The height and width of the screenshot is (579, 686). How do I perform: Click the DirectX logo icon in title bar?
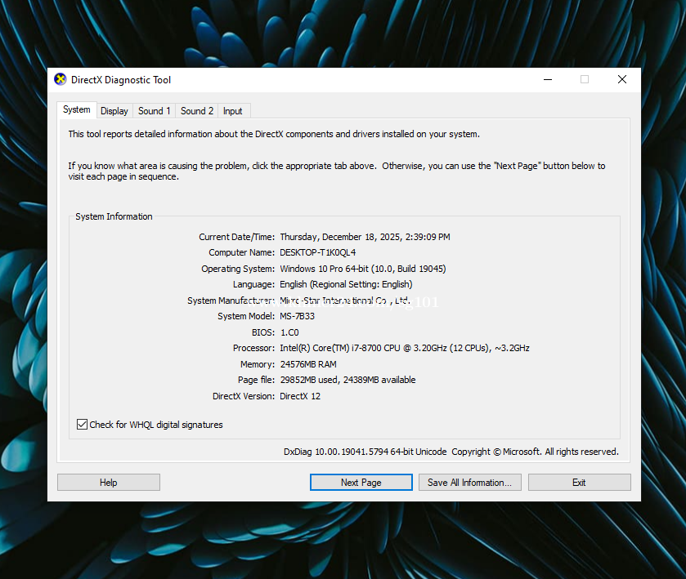click(61, 79)
